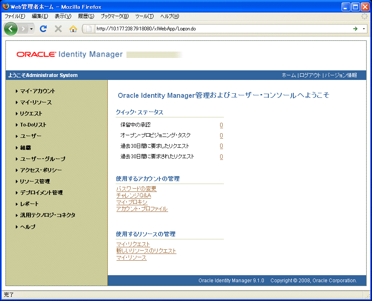Image resolution: width=372 pixels, height=301 pixels.
Task: Click the green Go arrow in address bar
Action: [355, 29]
